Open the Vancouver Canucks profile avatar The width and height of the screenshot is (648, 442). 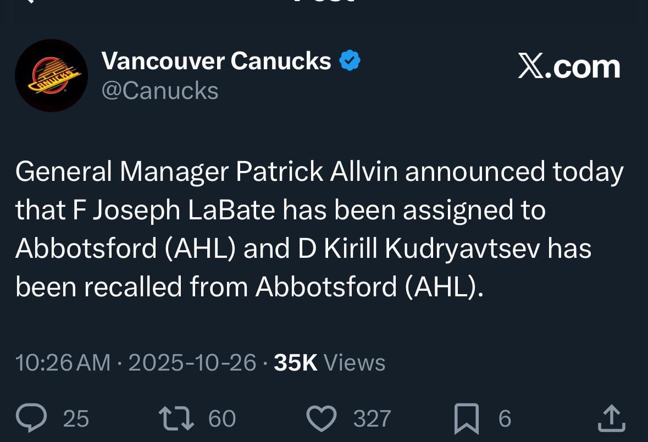51,75
